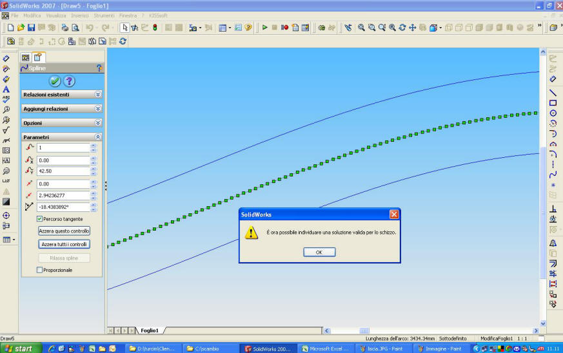Open the Inserisci menu
Screen dimensions: 563x353
pyautogui.click(x=80, y=15)
